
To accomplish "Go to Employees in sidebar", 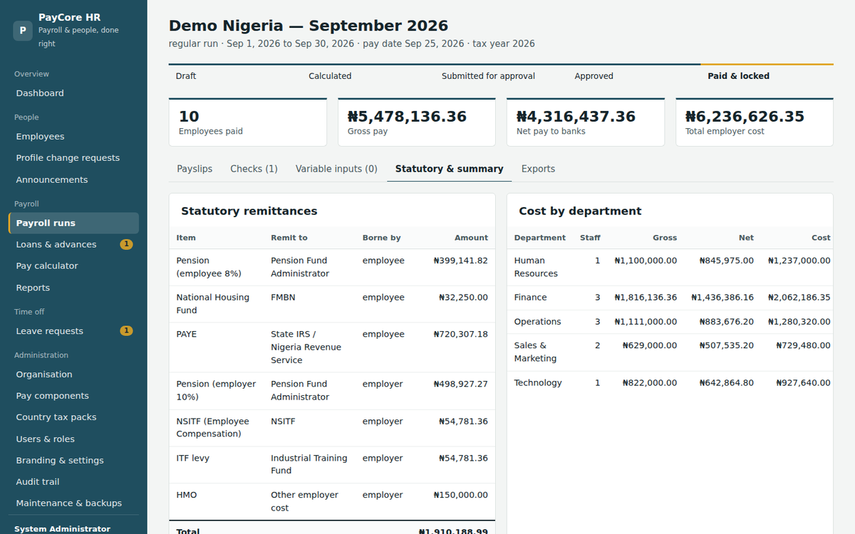I will 73,137.
